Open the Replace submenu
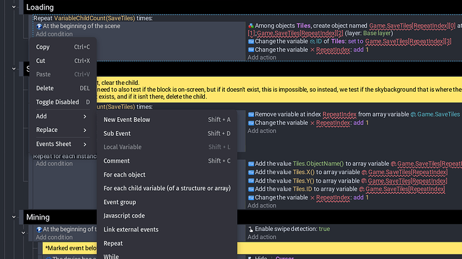 [x=63, y=130]
